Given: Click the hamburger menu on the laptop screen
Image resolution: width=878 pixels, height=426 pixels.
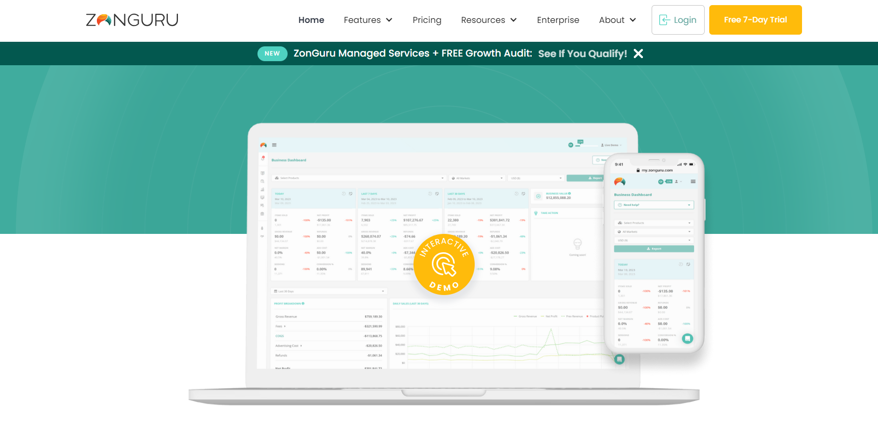Looking at the screenshot, I should (x=274, y=145).
